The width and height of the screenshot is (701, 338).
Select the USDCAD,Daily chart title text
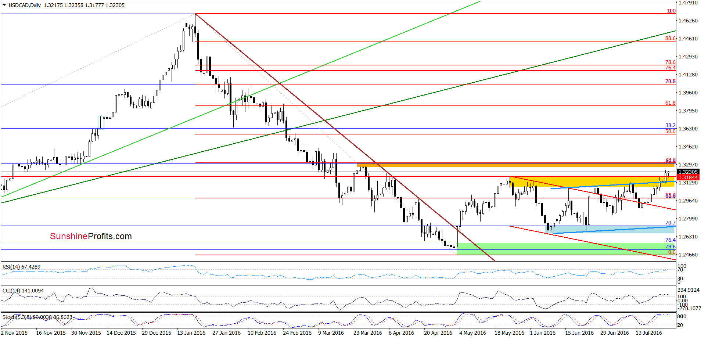[x=25, y=5]
